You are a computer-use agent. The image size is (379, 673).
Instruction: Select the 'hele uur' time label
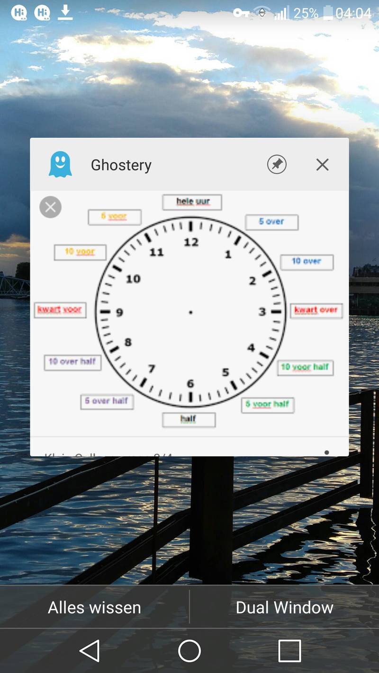click(x=191, y=202)
